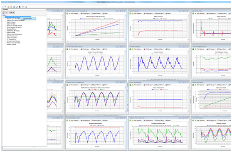The width and height of the screenshot is (232, 152).
Task: Click the green icon in the Domestic Delivery toolbar
Action: tap(131, 49)
